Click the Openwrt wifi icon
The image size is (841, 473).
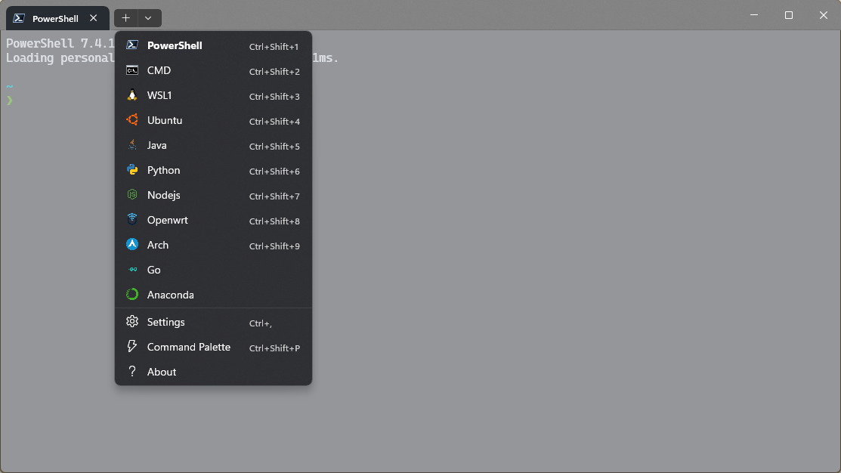tap(132, 220)
